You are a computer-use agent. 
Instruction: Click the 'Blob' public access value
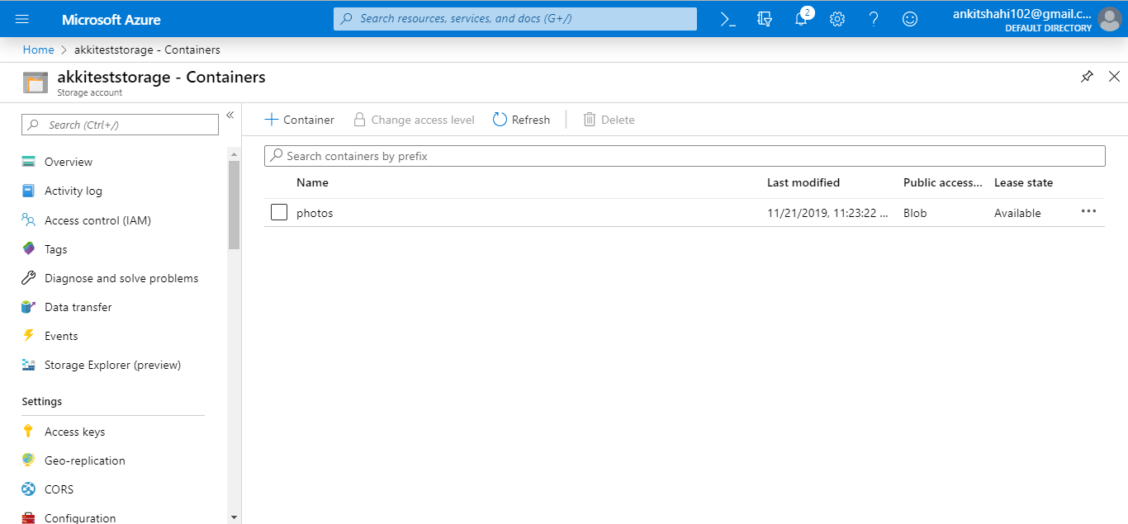[x=915, y=213]
